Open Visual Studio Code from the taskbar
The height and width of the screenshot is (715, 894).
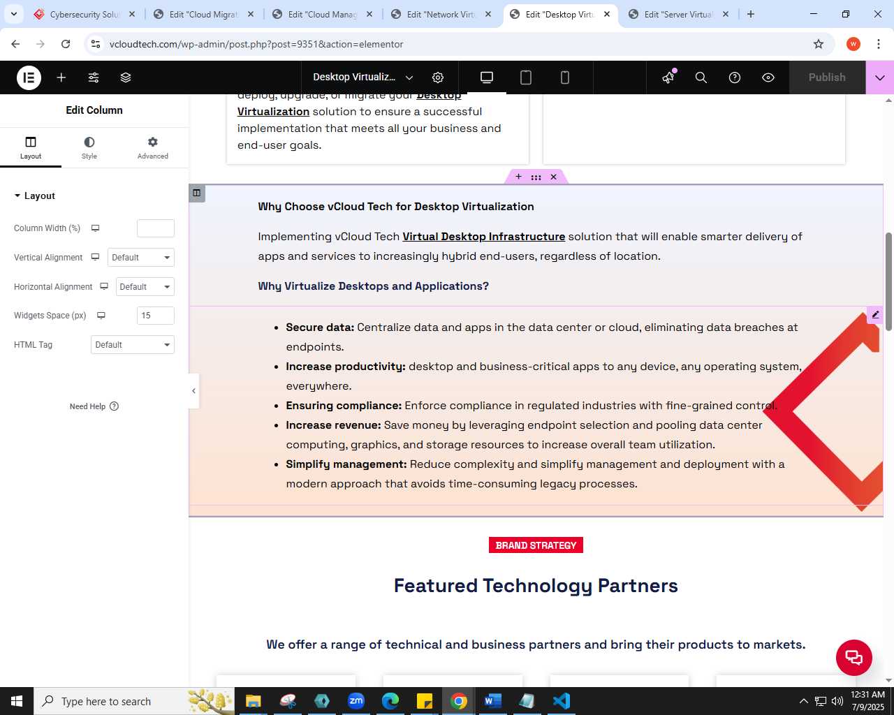pos(561,701)
